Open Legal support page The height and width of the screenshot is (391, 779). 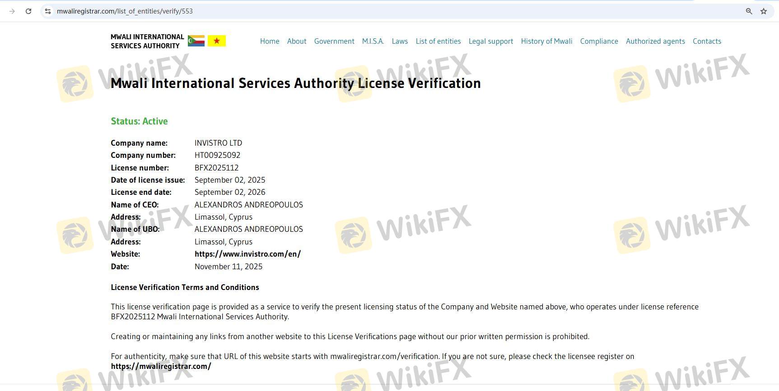pyautogui.click(x=491, y=41)
